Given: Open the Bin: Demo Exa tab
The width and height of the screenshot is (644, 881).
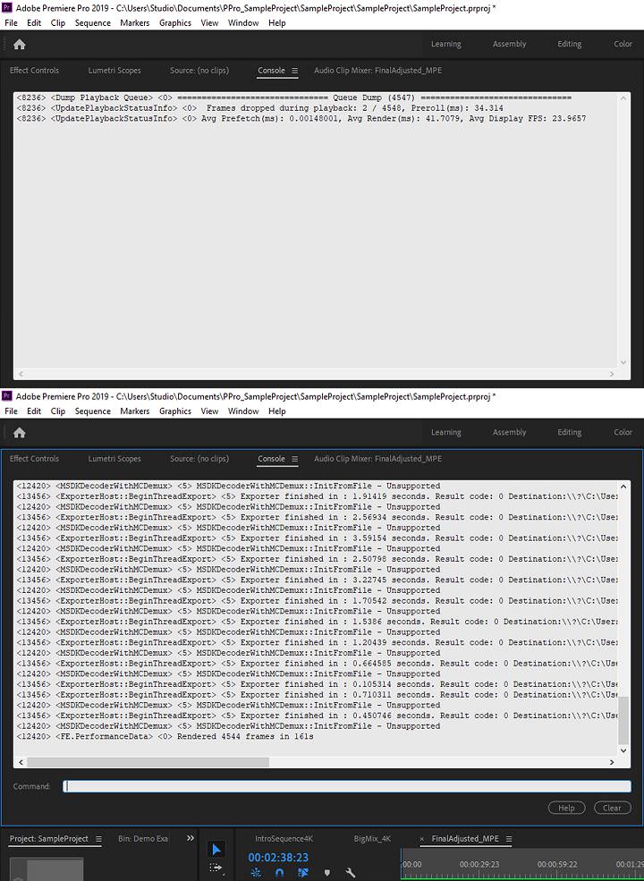Looking at the screenshot, I should tap(143, 839).
